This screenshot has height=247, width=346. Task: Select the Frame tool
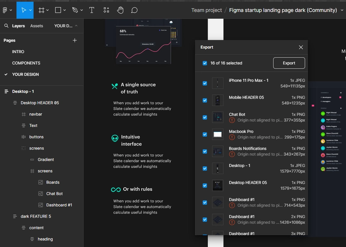click(41, 10)
